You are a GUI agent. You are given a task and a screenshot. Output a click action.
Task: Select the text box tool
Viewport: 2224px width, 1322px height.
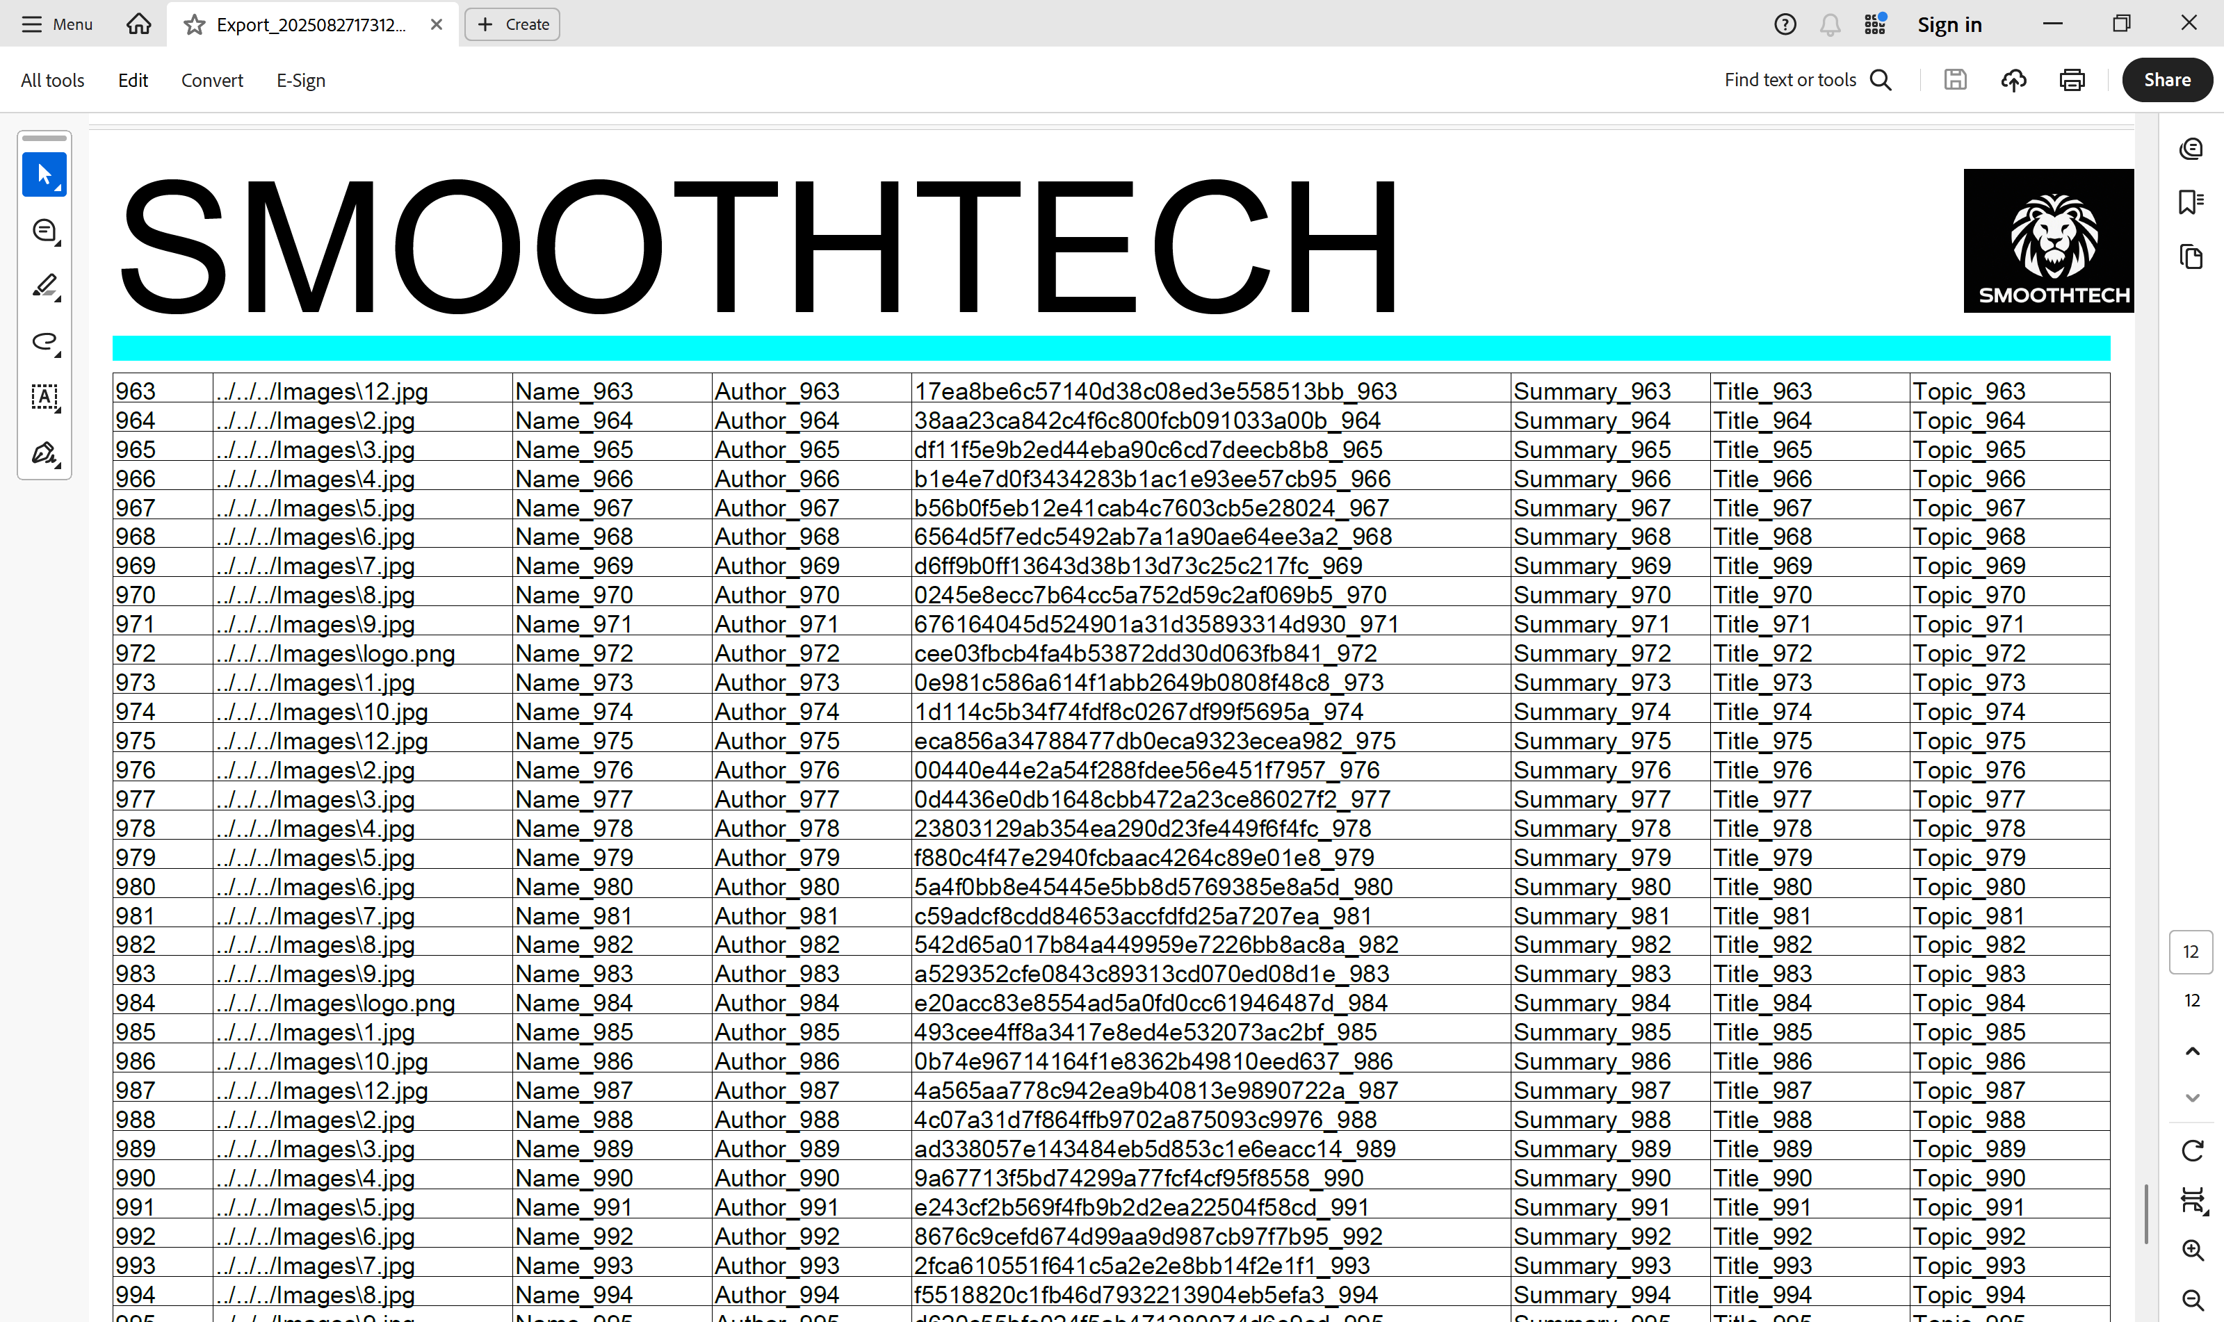point(44,398)
